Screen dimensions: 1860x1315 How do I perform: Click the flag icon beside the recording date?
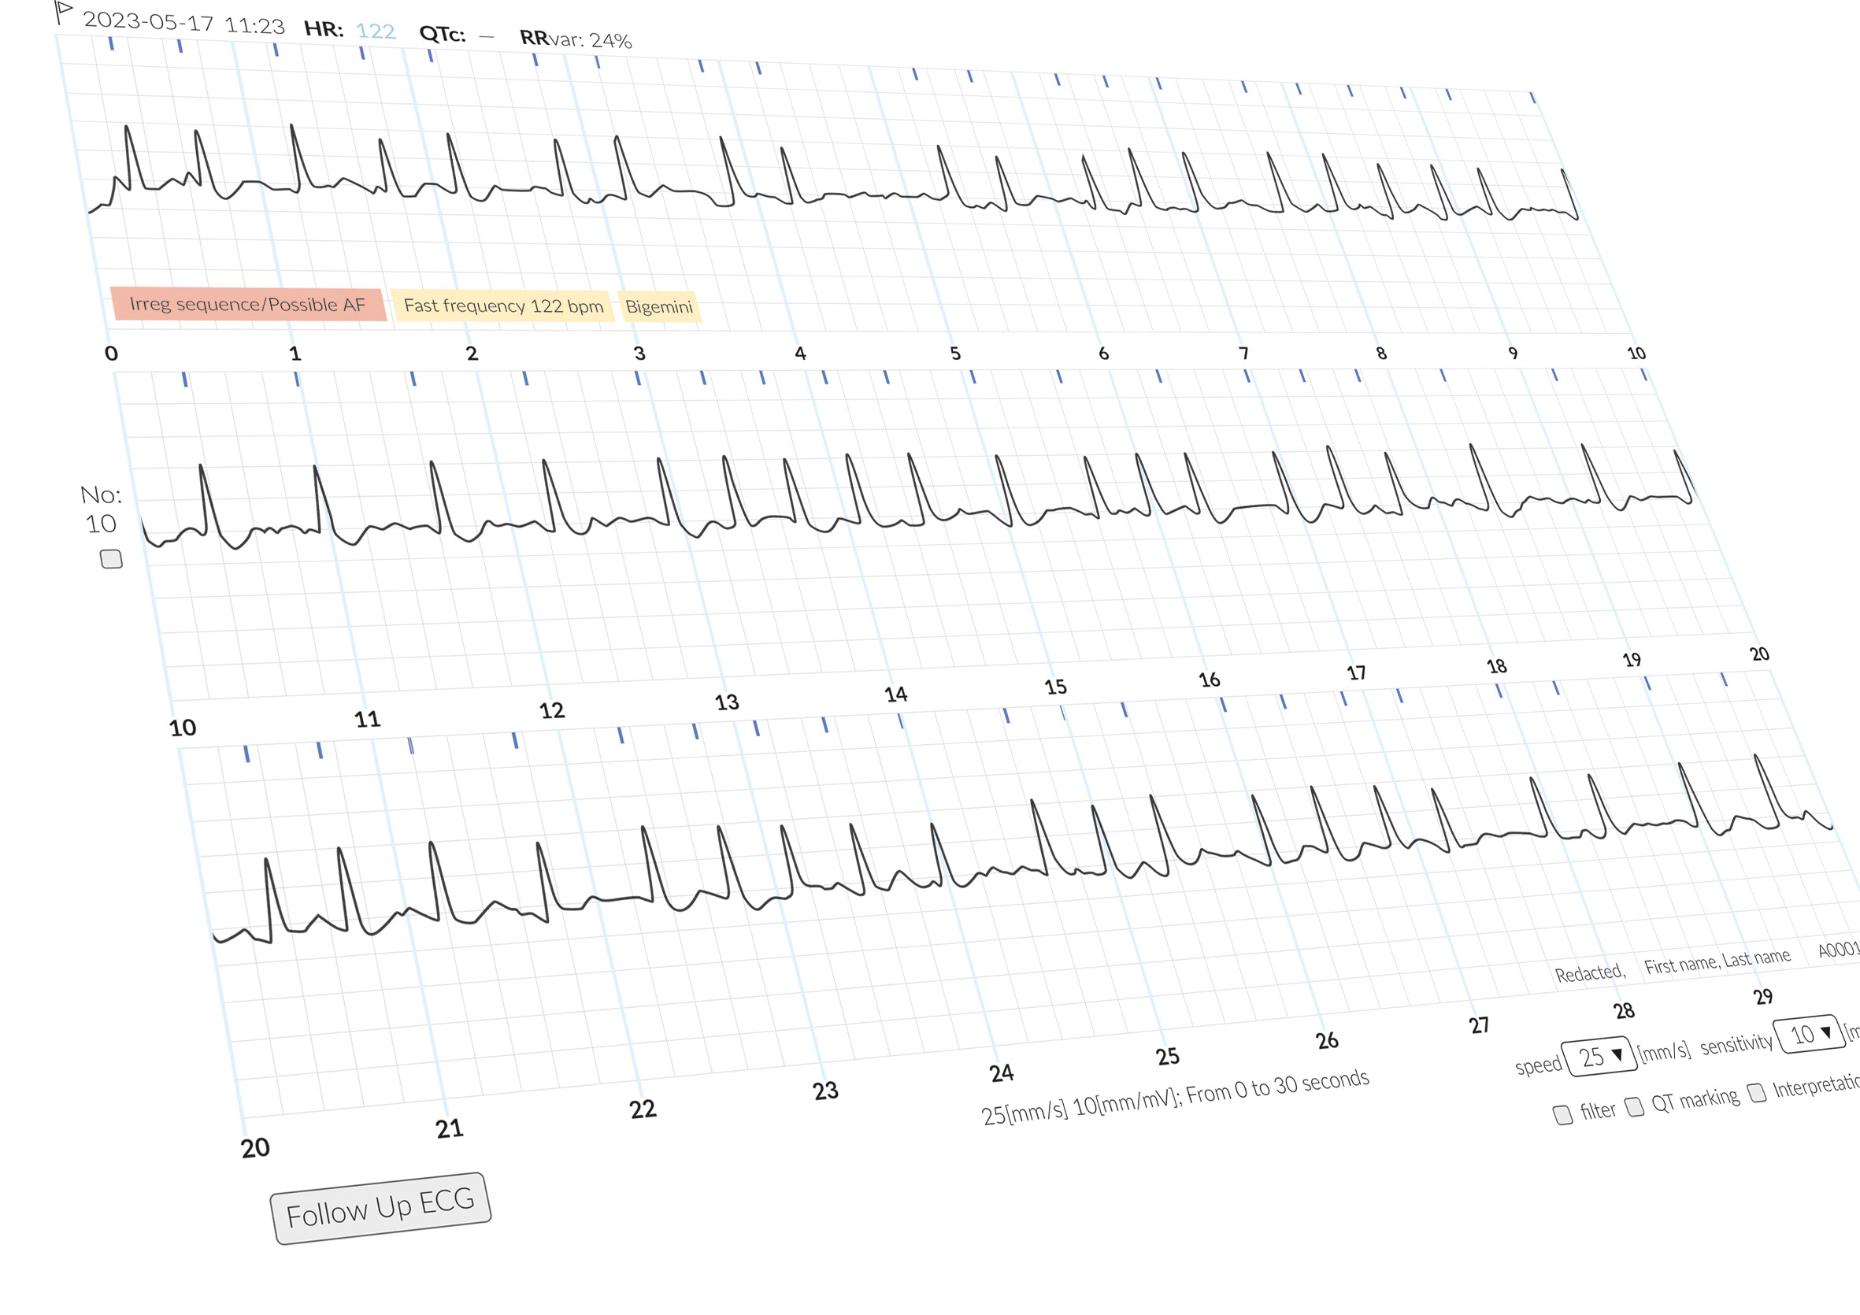(x=63, y=11)
